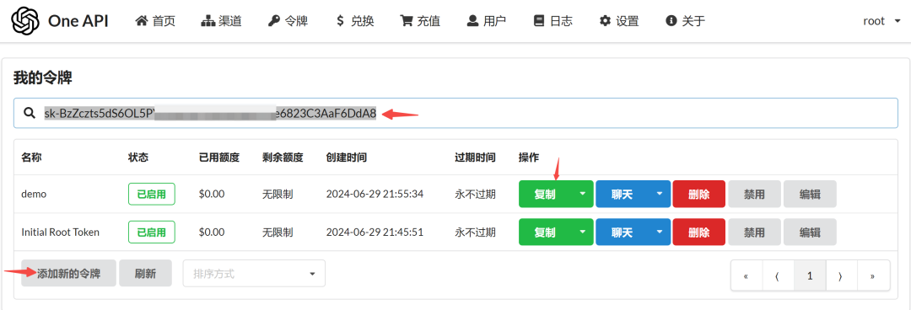Edit the demo token with 编辑
The image size is (911, 310).
810,194
